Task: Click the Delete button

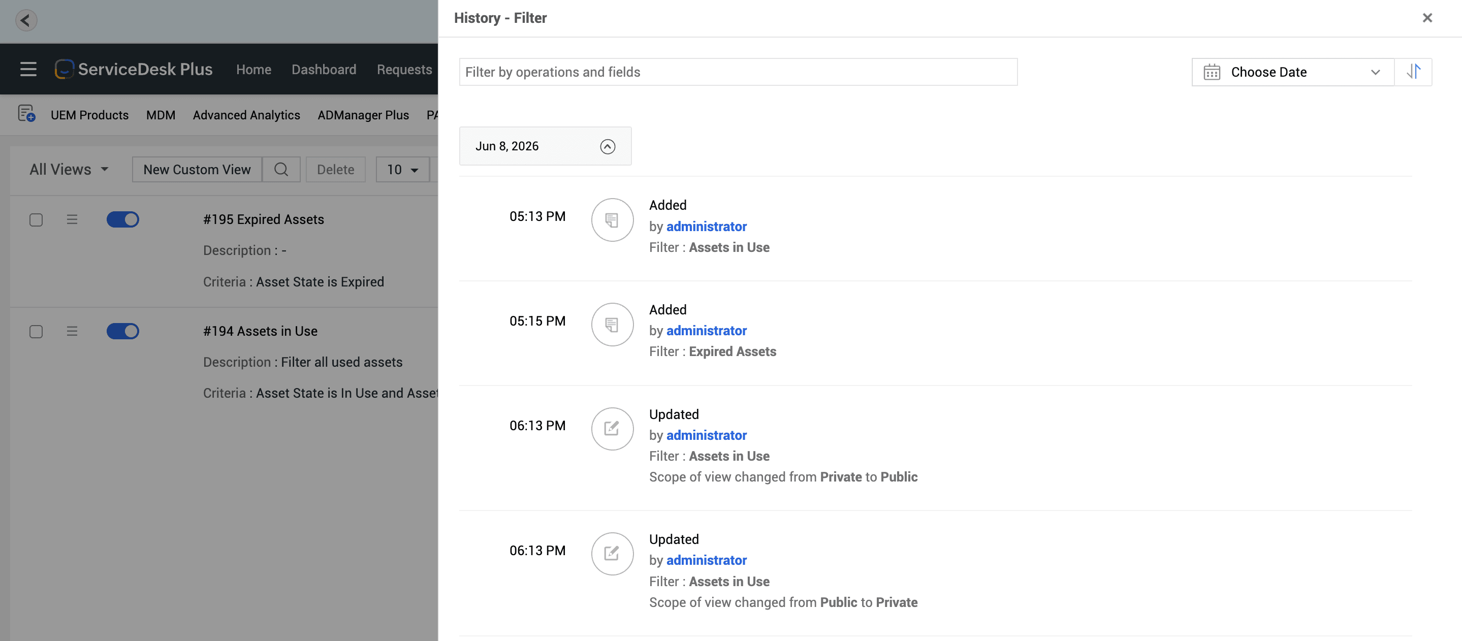Action: (335, 169)
